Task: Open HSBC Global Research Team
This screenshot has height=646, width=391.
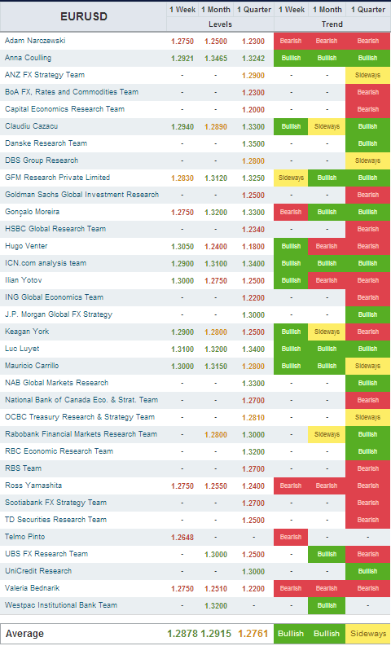Action: point(55,229)
